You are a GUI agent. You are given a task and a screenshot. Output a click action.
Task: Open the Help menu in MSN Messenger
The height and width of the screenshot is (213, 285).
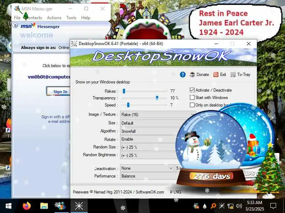[85, 18]
